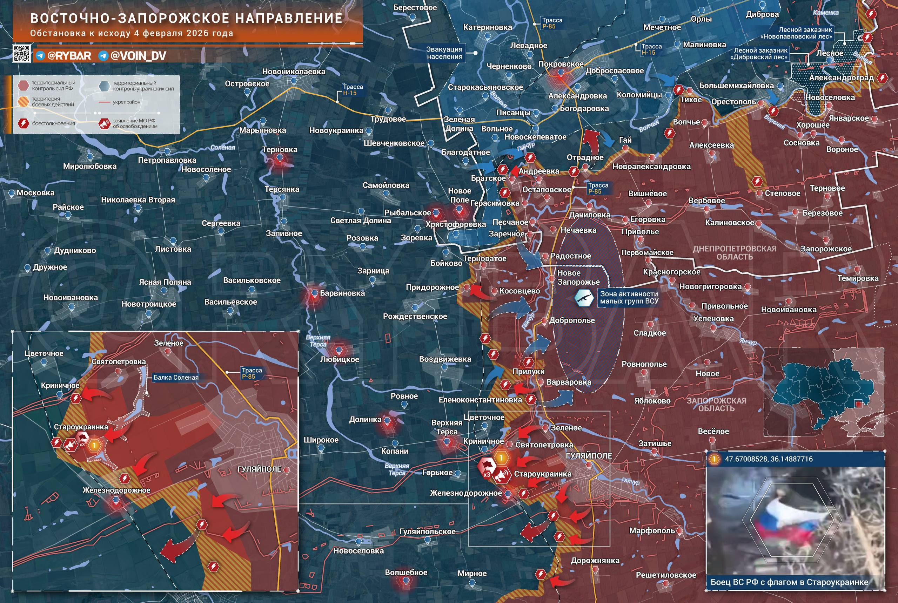
Task: Select the red Russian control hexagon swatch
Action: pyautogui.click(x=24, y=86)
